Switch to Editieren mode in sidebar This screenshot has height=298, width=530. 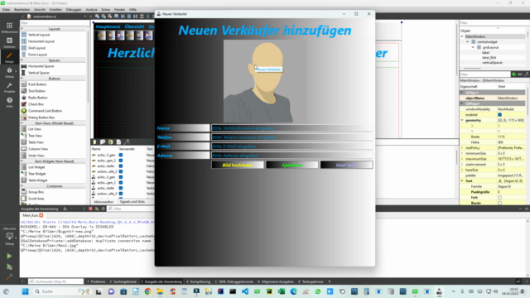click(x=9, y=42)
